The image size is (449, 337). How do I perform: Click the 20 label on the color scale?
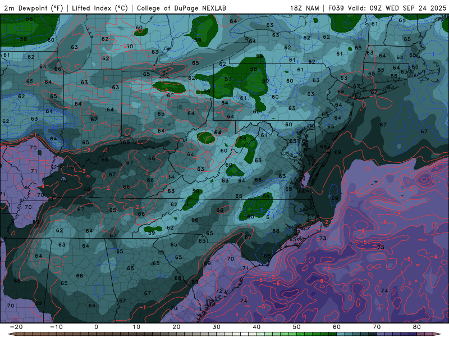176,327
